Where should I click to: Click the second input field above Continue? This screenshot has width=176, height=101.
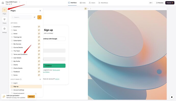pyautogui.click(x=54, y=59)
